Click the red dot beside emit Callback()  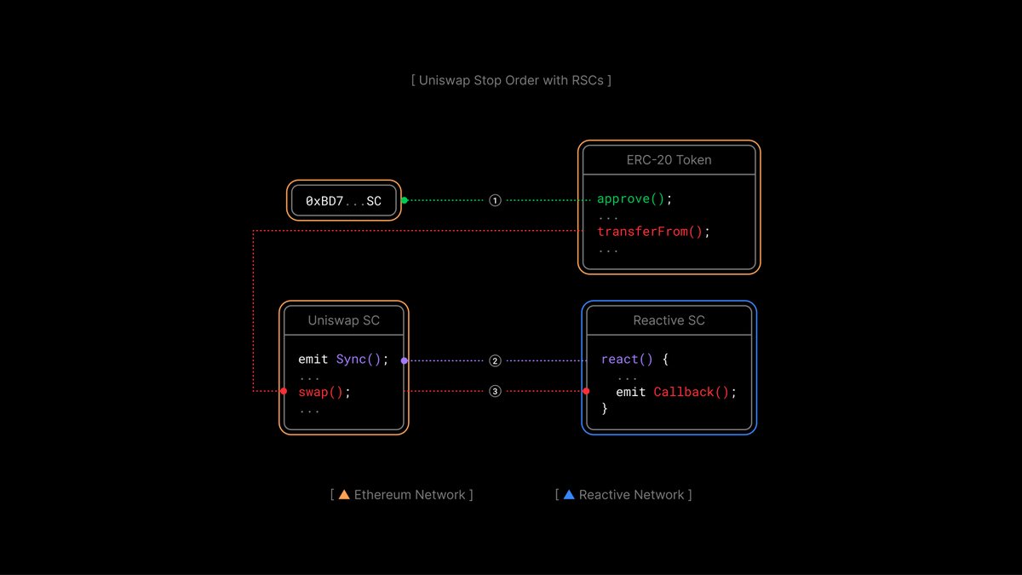coord(587,391)
